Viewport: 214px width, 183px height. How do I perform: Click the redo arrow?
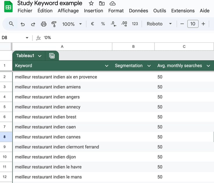pos(33,24)
